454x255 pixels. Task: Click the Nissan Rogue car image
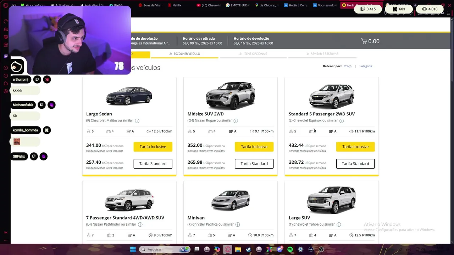(x=231, y=95)
